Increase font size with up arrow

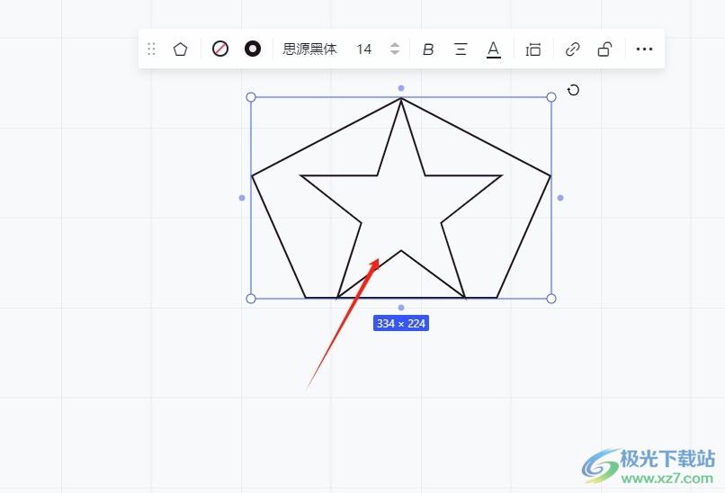pos(394,45)
